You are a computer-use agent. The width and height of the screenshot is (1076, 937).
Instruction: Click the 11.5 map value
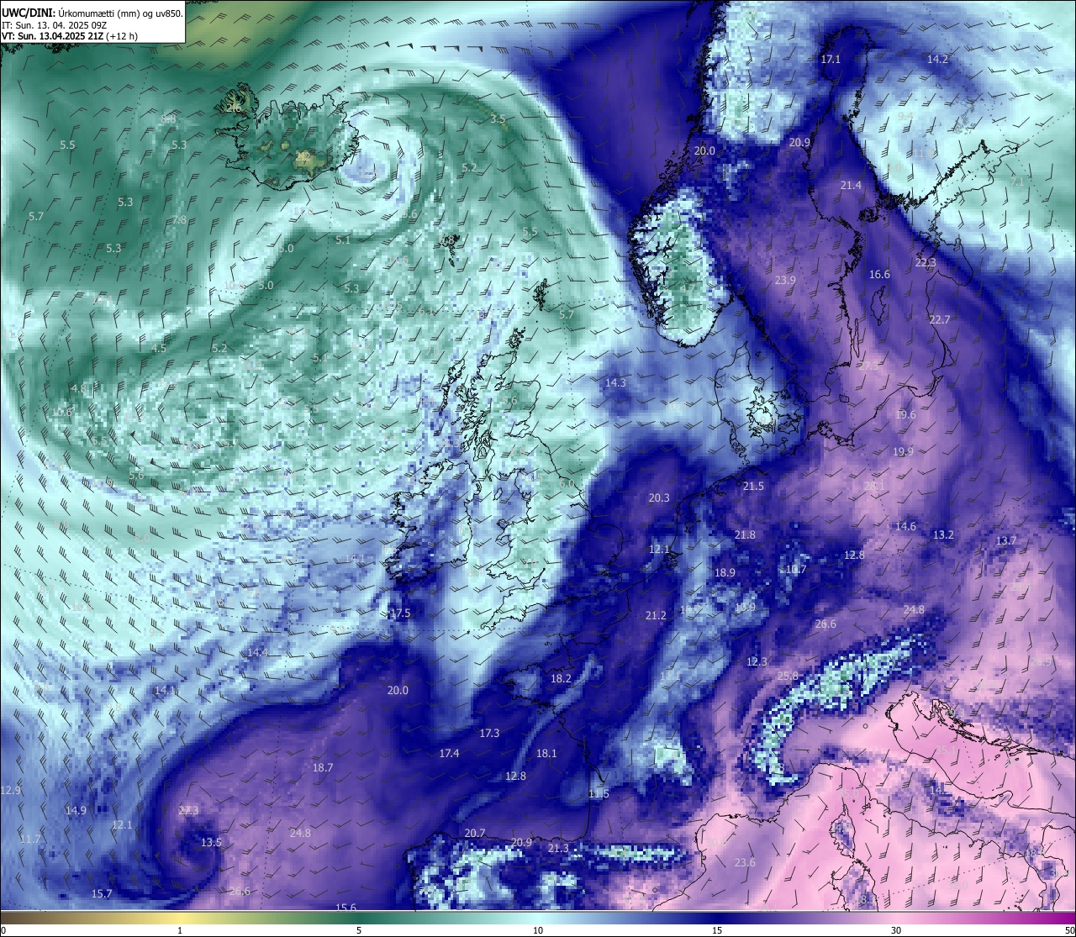click(x=599, y=794)
